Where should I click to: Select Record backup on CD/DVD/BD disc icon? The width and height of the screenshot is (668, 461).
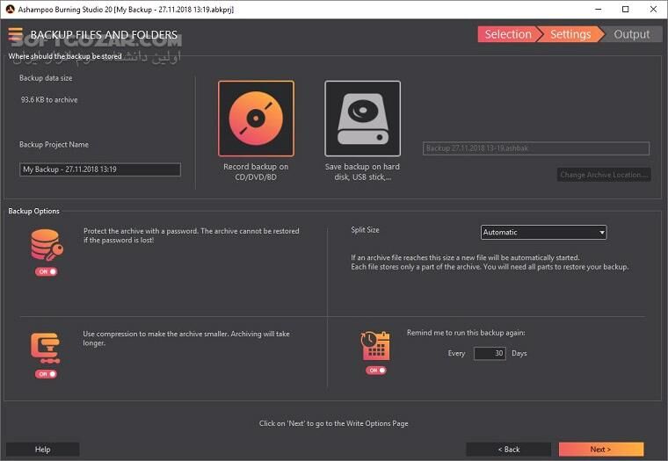coord(256,119)
